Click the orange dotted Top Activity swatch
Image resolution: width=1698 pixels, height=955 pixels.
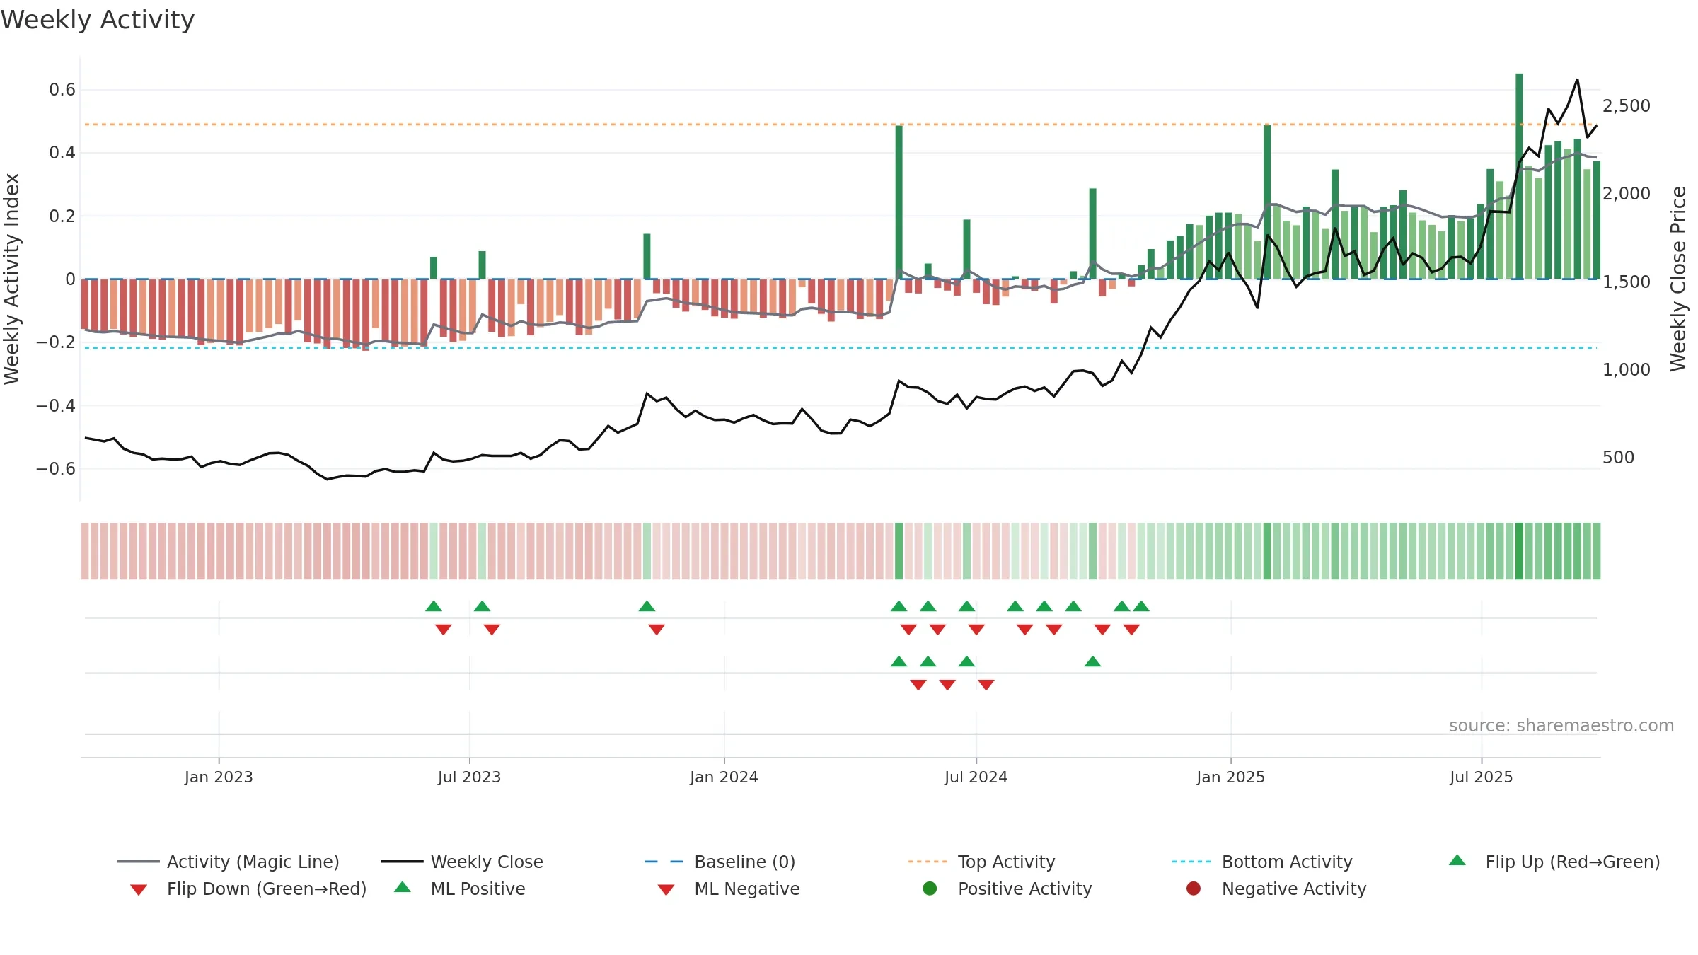[928, 862]
